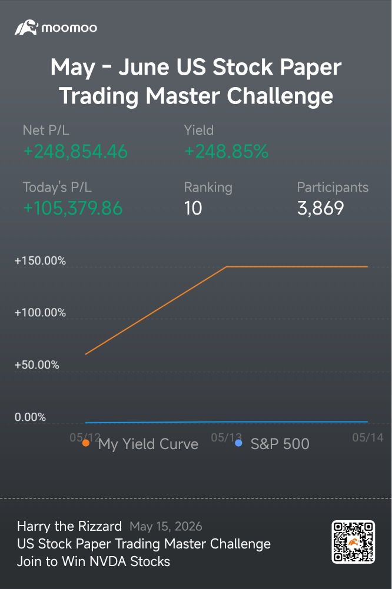Click the blue S&P 500 legend dot
Image resolution: width=392 pixels, height=589 pixels.
(238, 443)
